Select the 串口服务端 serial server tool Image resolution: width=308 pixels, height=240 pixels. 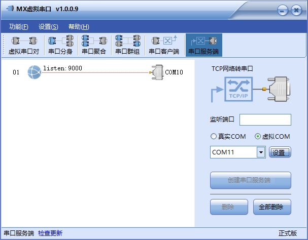coord(203,45)
